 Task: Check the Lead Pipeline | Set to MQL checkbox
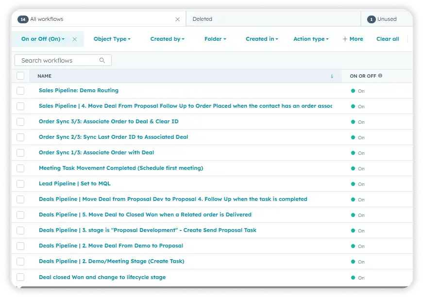[20, 184]
